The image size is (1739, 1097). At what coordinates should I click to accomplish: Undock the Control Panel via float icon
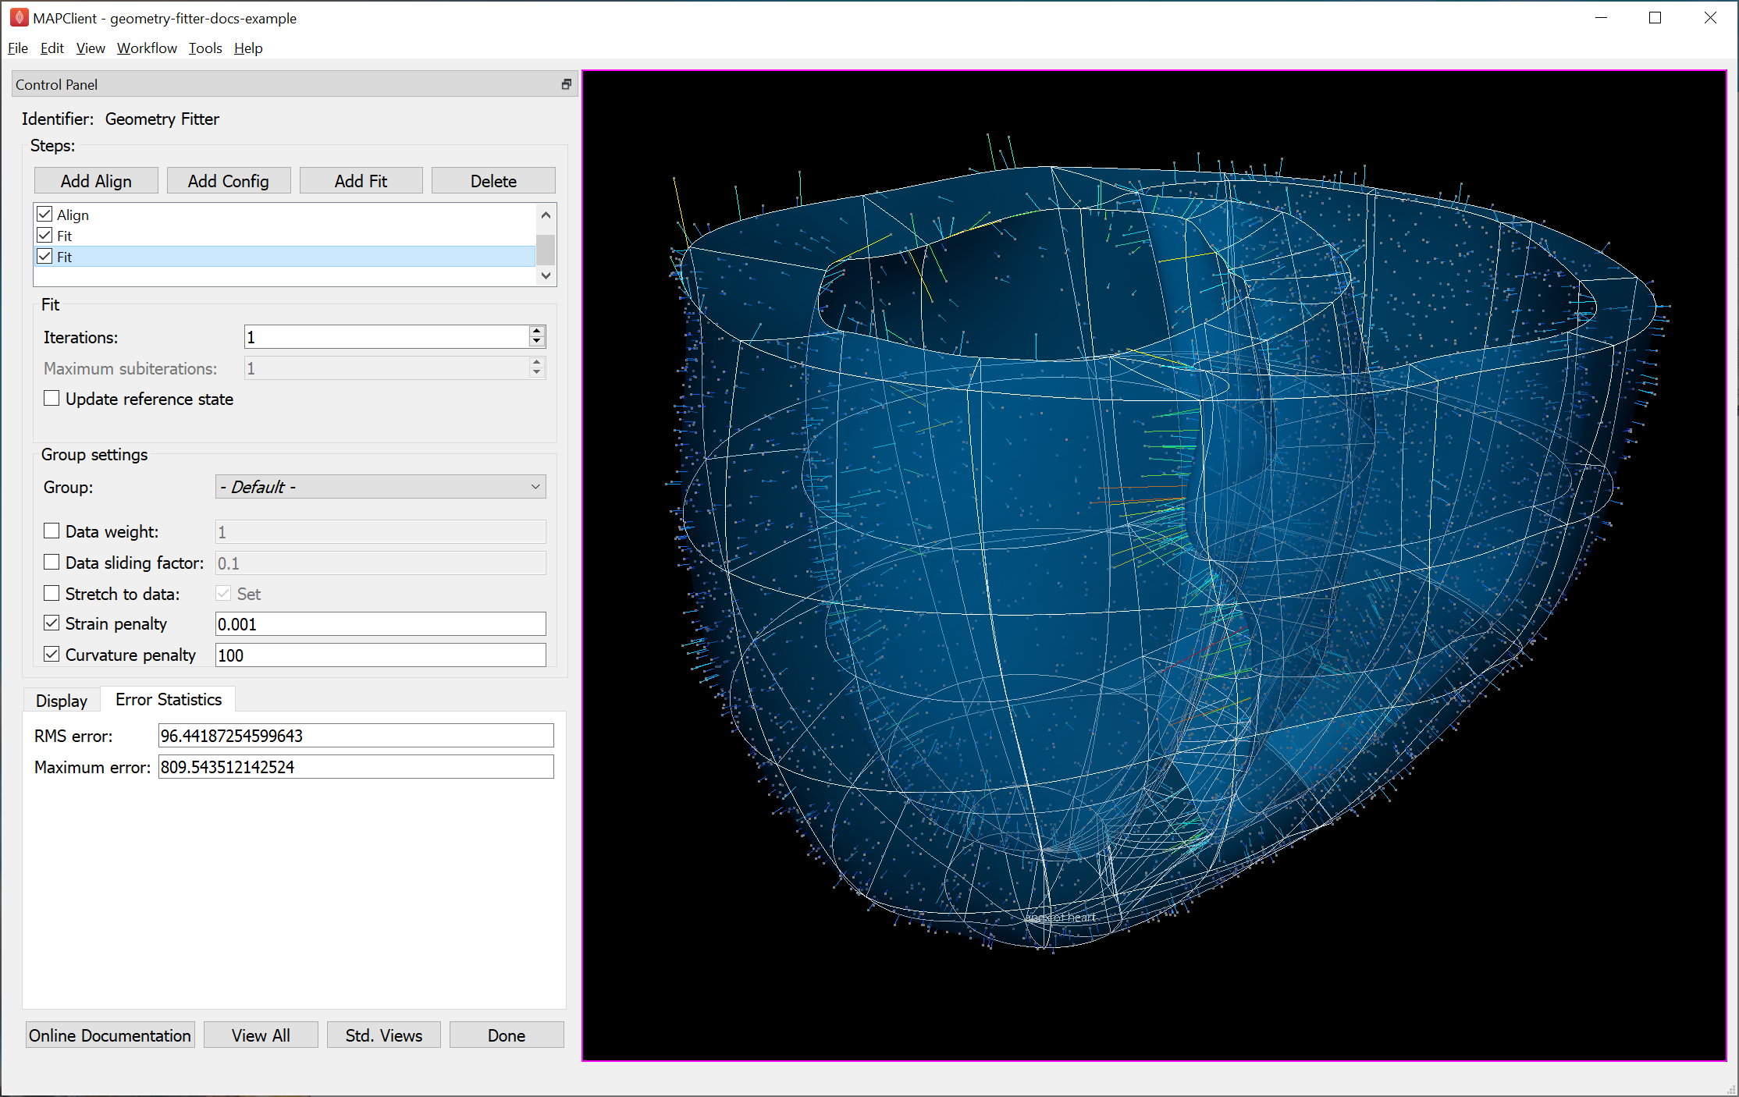[x=567, y=84]
